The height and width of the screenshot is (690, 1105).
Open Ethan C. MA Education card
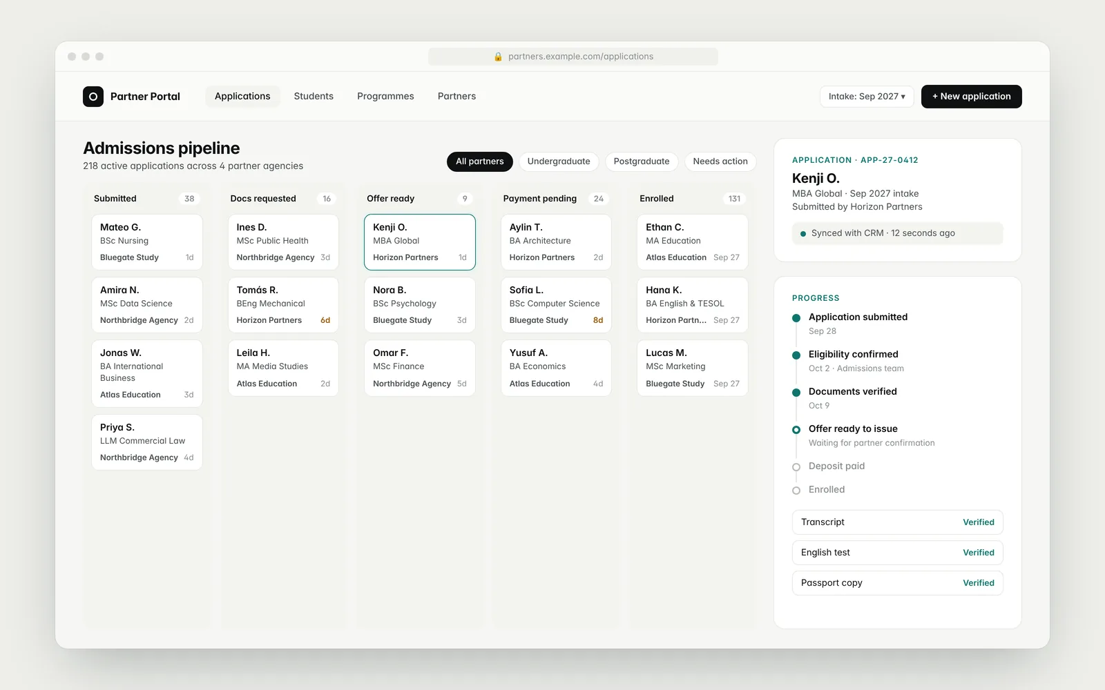click(x=693, y=242)
